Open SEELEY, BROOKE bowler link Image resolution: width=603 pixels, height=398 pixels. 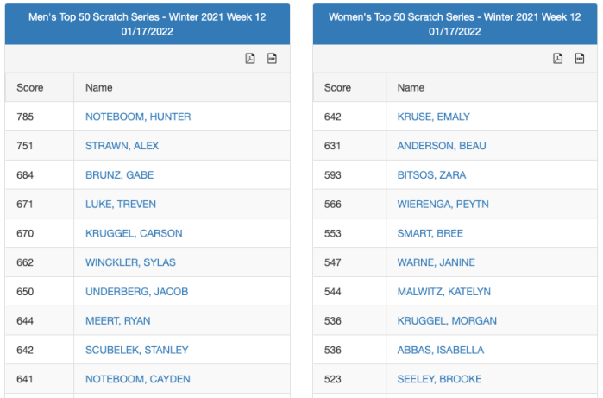tap(439, 379)
